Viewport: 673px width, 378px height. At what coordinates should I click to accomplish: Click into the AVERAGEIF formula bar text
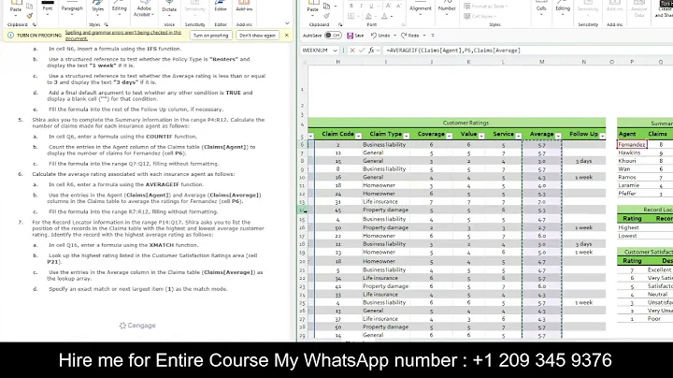tap(453, 51)
